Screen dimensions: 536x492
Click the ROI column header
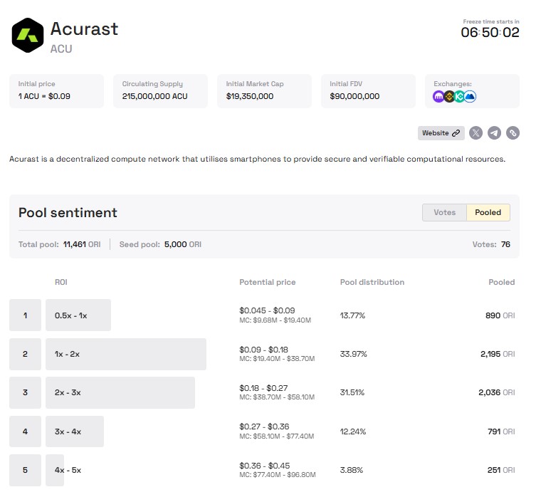[x=61, y=282]
